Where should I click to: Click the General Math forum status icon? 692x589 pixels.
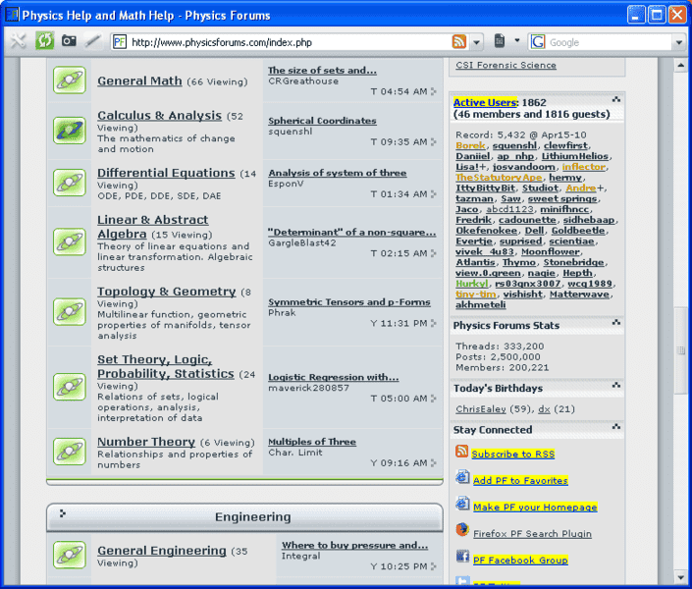click(70, 80)
